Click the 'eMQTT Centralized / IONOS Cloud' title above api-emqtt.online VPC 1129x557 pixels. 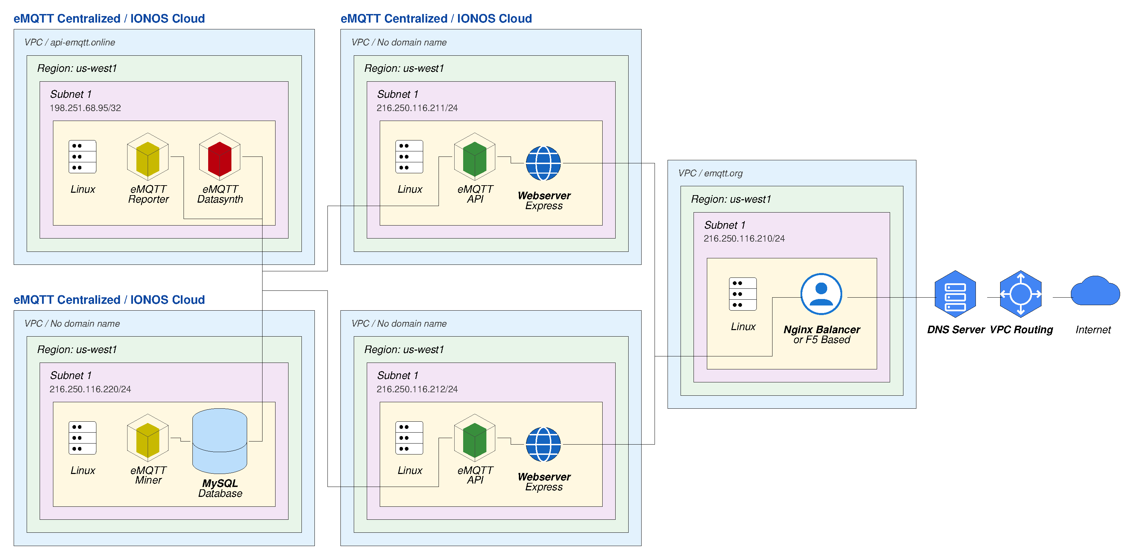pyautogui.click(x=109, y=18)
